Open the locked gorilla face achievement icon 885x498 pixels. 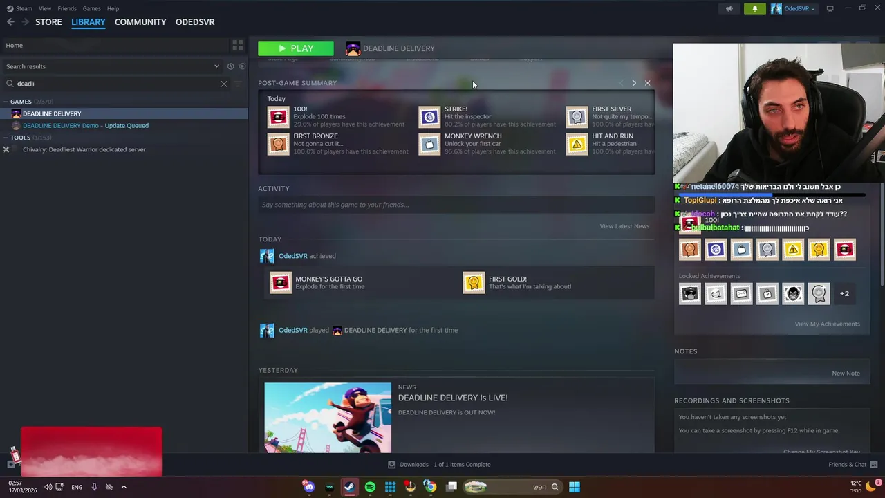tap(793, 294)
